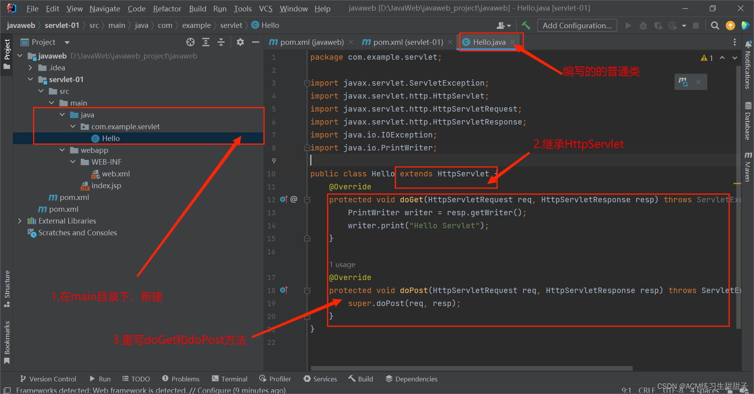The image size is (754, 394).
Task: Click the Stop square icon
Action: (696, 26)
